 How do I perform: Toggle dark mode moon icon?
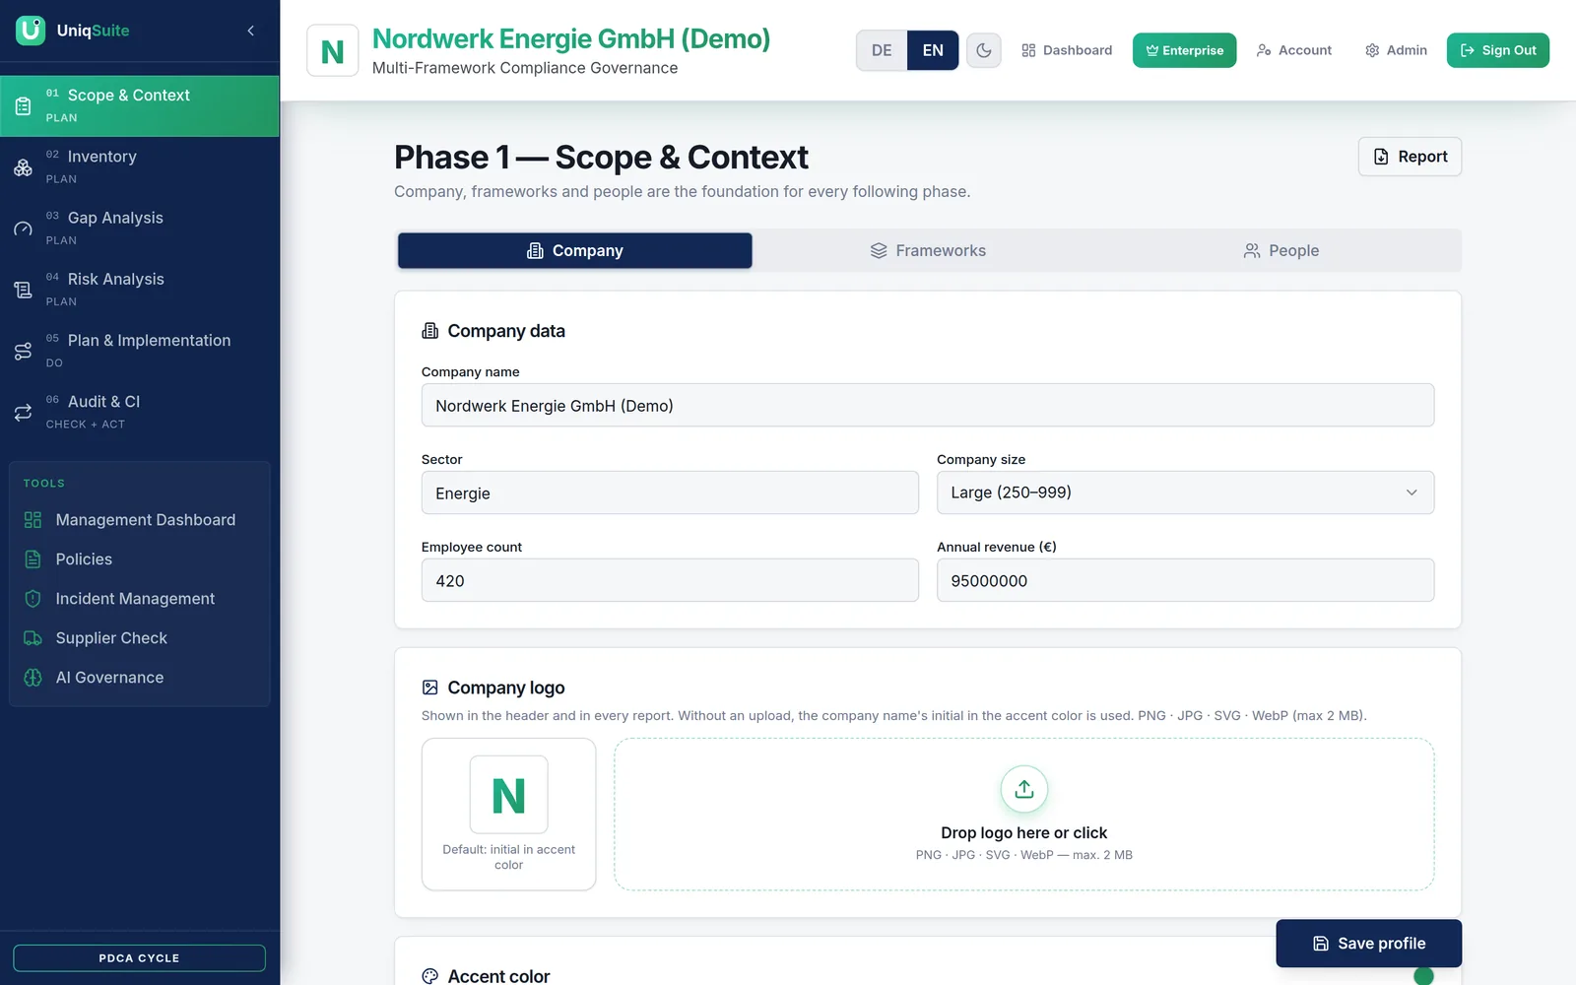(x=984, y=50)
